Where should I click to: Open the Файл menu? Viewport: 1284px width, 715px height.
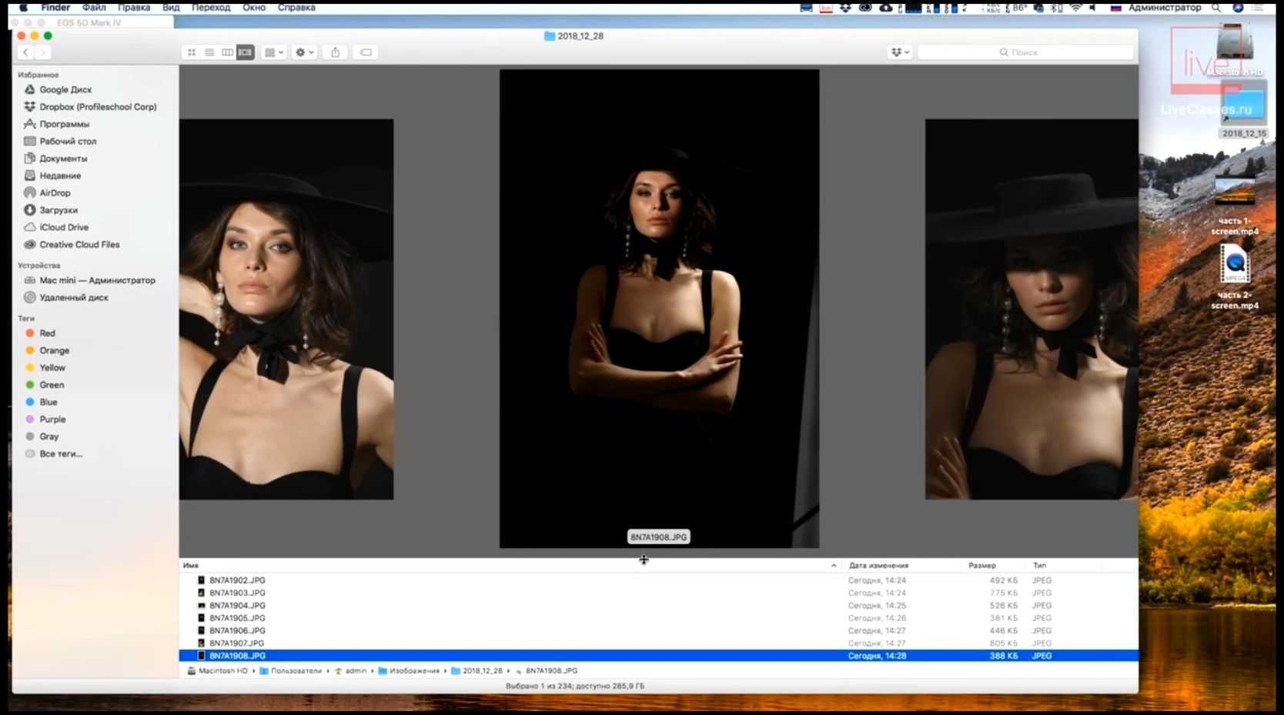click(94, 8)
